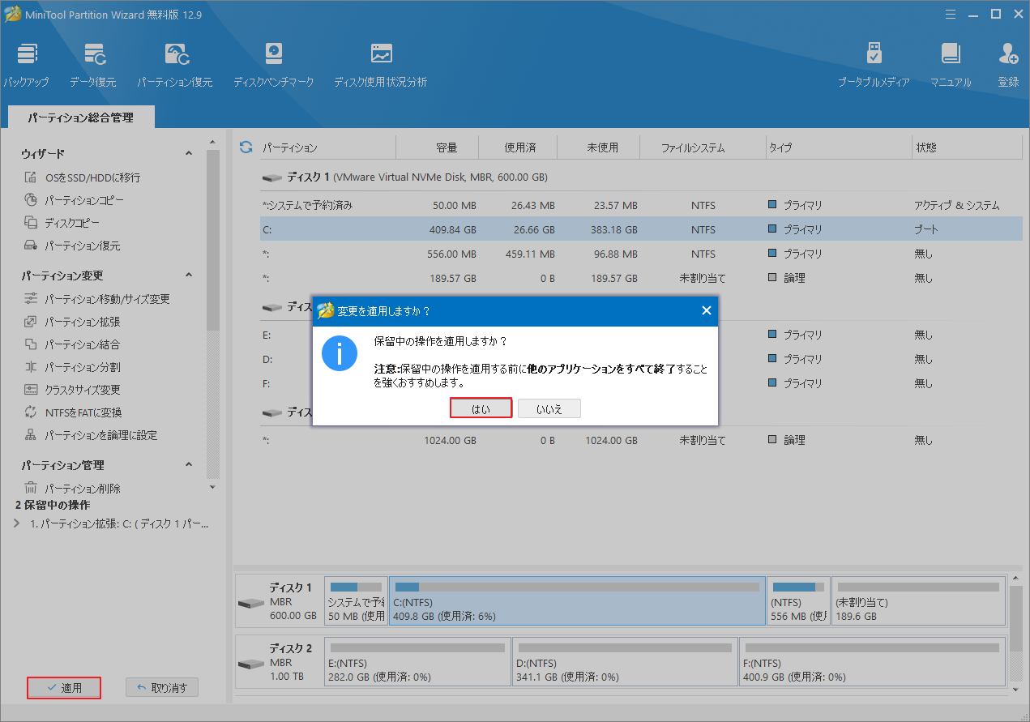
Task: Select パーティション分割 option
Action: 72,367
